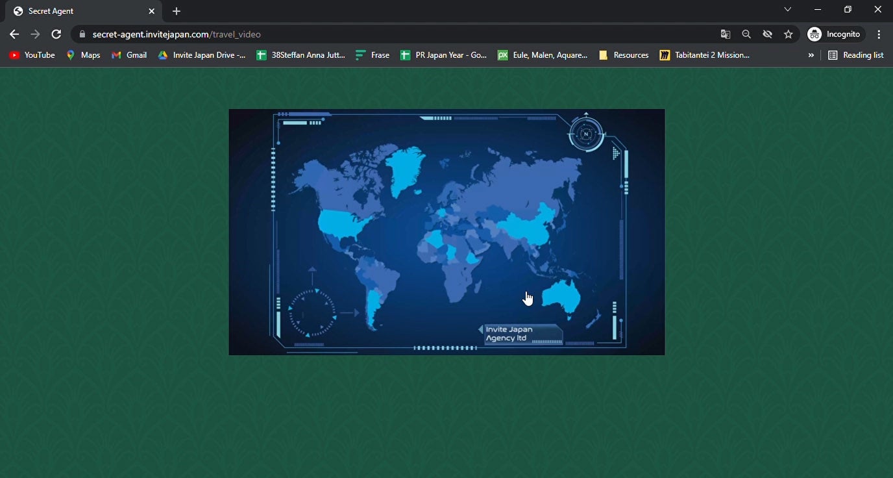The height and width of the screenshot is (478, 893).
Task: Open the Maps bookmark
Action: click(83, 55)
